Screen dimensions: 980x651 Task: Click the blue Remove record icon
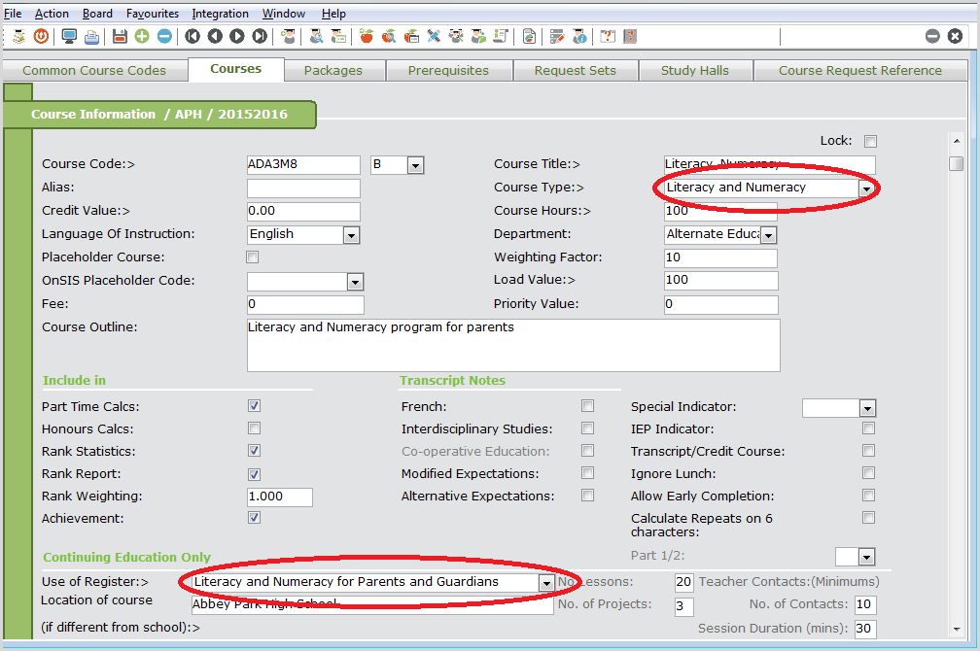click(164, 36)
